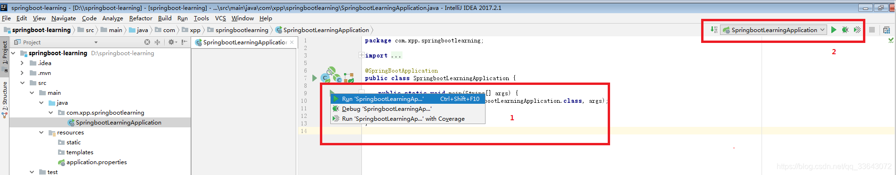Click java breadcrumb in navigation bar
Viewport: 896px width, 175px height.
click(x=138, y=30)
